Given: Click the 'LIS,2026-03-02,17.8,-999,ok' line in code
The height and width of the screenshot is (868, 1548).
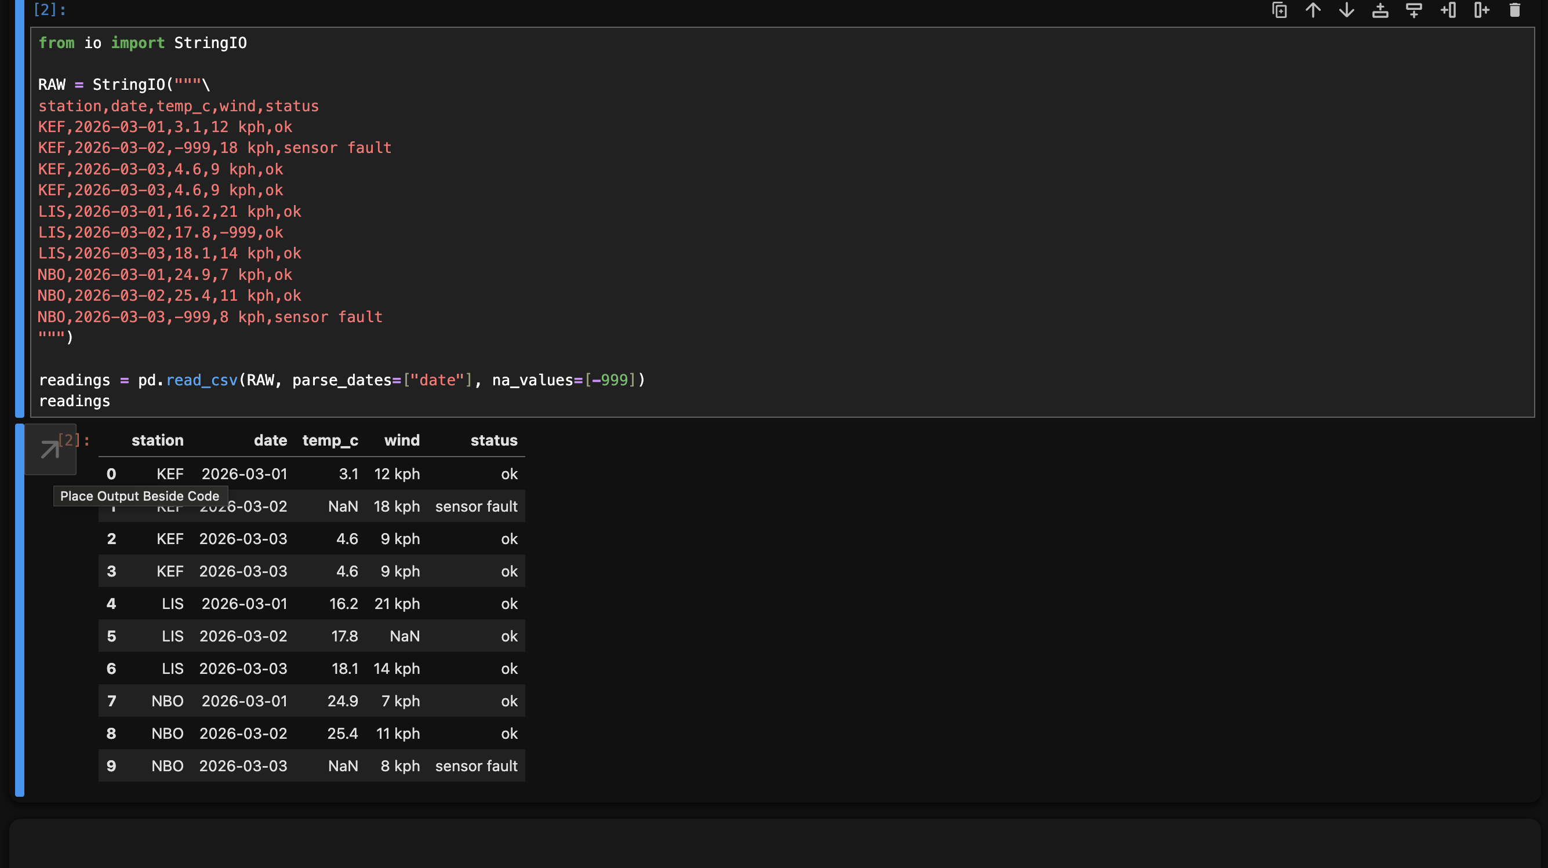Looking at the screenshot, I should 161,232.
